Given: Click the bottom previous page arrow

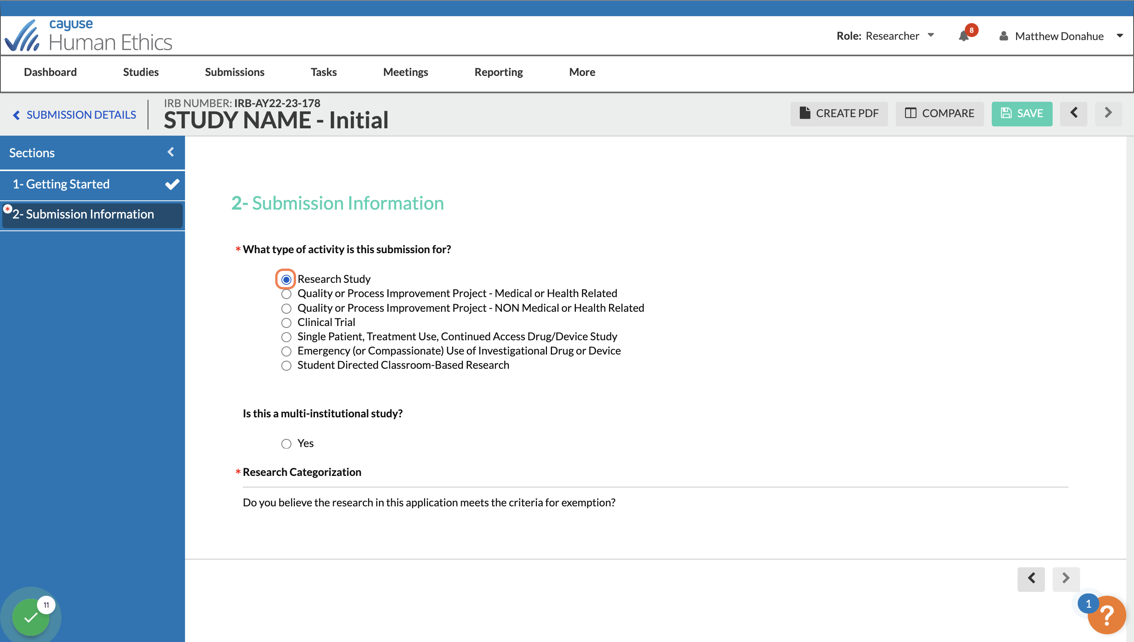Looking at the screenshot, I should pos(1031,578).
